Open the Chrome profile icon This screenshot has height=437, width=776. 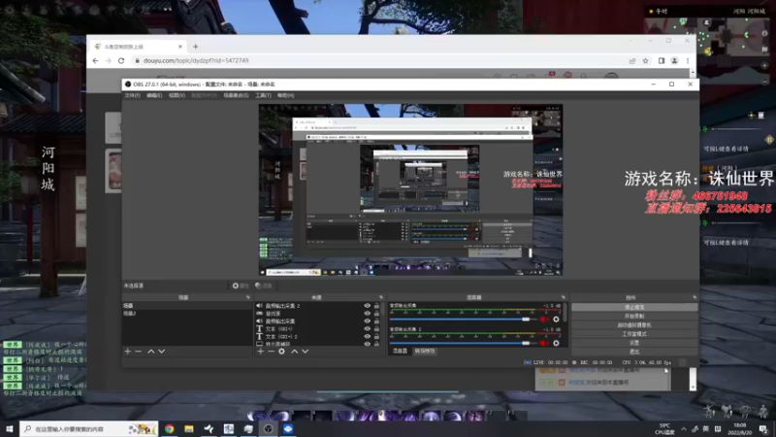[674, 61]
